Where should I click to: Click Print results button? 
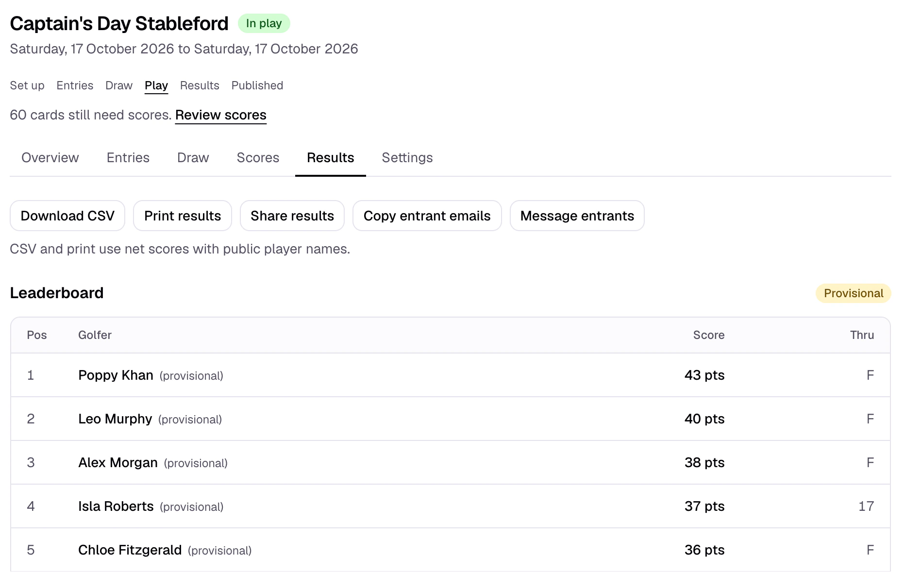[x=183, y=216]
